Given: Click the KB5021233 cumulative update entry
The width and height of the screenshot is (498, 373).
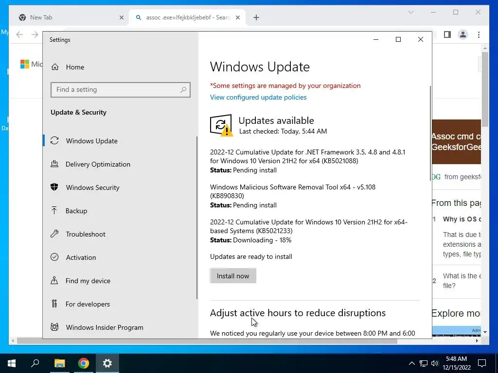Looking at the screenshot, I should pyautogui.click(x=308, y=231).
